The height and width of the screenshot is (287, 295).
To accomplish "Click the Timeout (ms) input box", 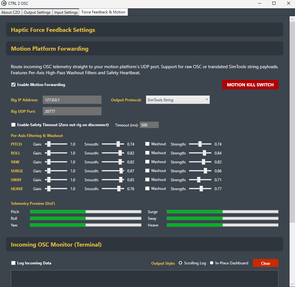I will click(x=149, y=125).
